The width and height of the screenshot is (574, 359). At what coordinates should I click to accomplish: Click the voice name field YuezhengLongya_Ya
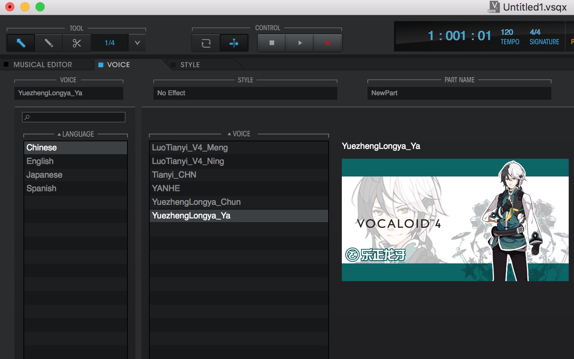(69, 93)
